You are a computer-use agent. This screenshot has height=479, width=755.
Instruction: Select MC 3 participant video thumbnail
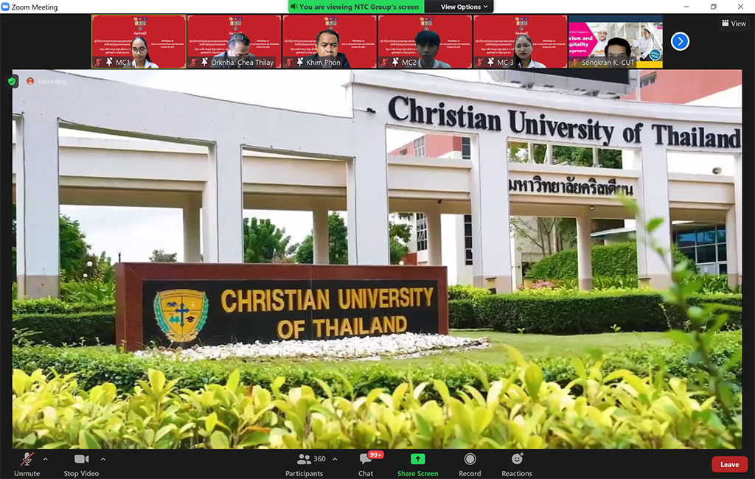click(x=520, y=41)
